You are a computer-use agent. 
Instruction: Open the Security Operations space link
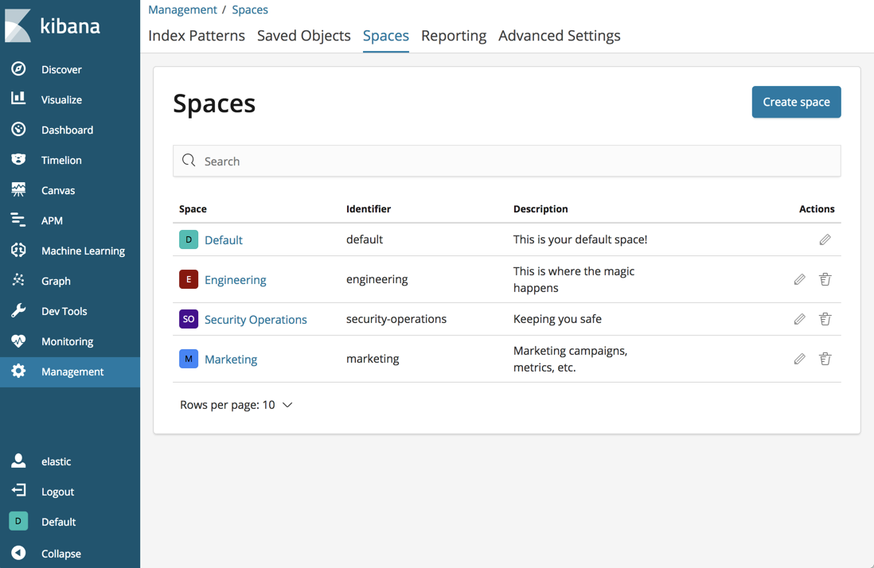255,319
